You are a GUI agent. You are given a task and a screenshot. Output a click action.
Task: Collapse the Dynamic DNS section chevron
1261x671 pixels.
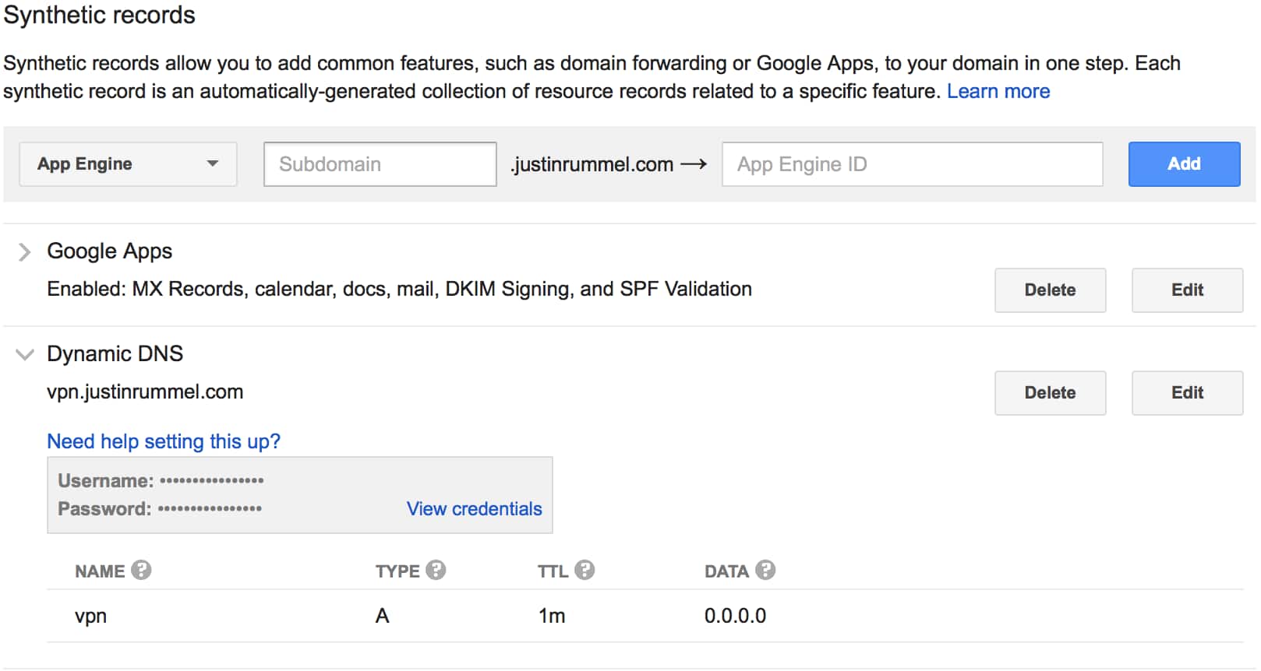pos(25,355)
